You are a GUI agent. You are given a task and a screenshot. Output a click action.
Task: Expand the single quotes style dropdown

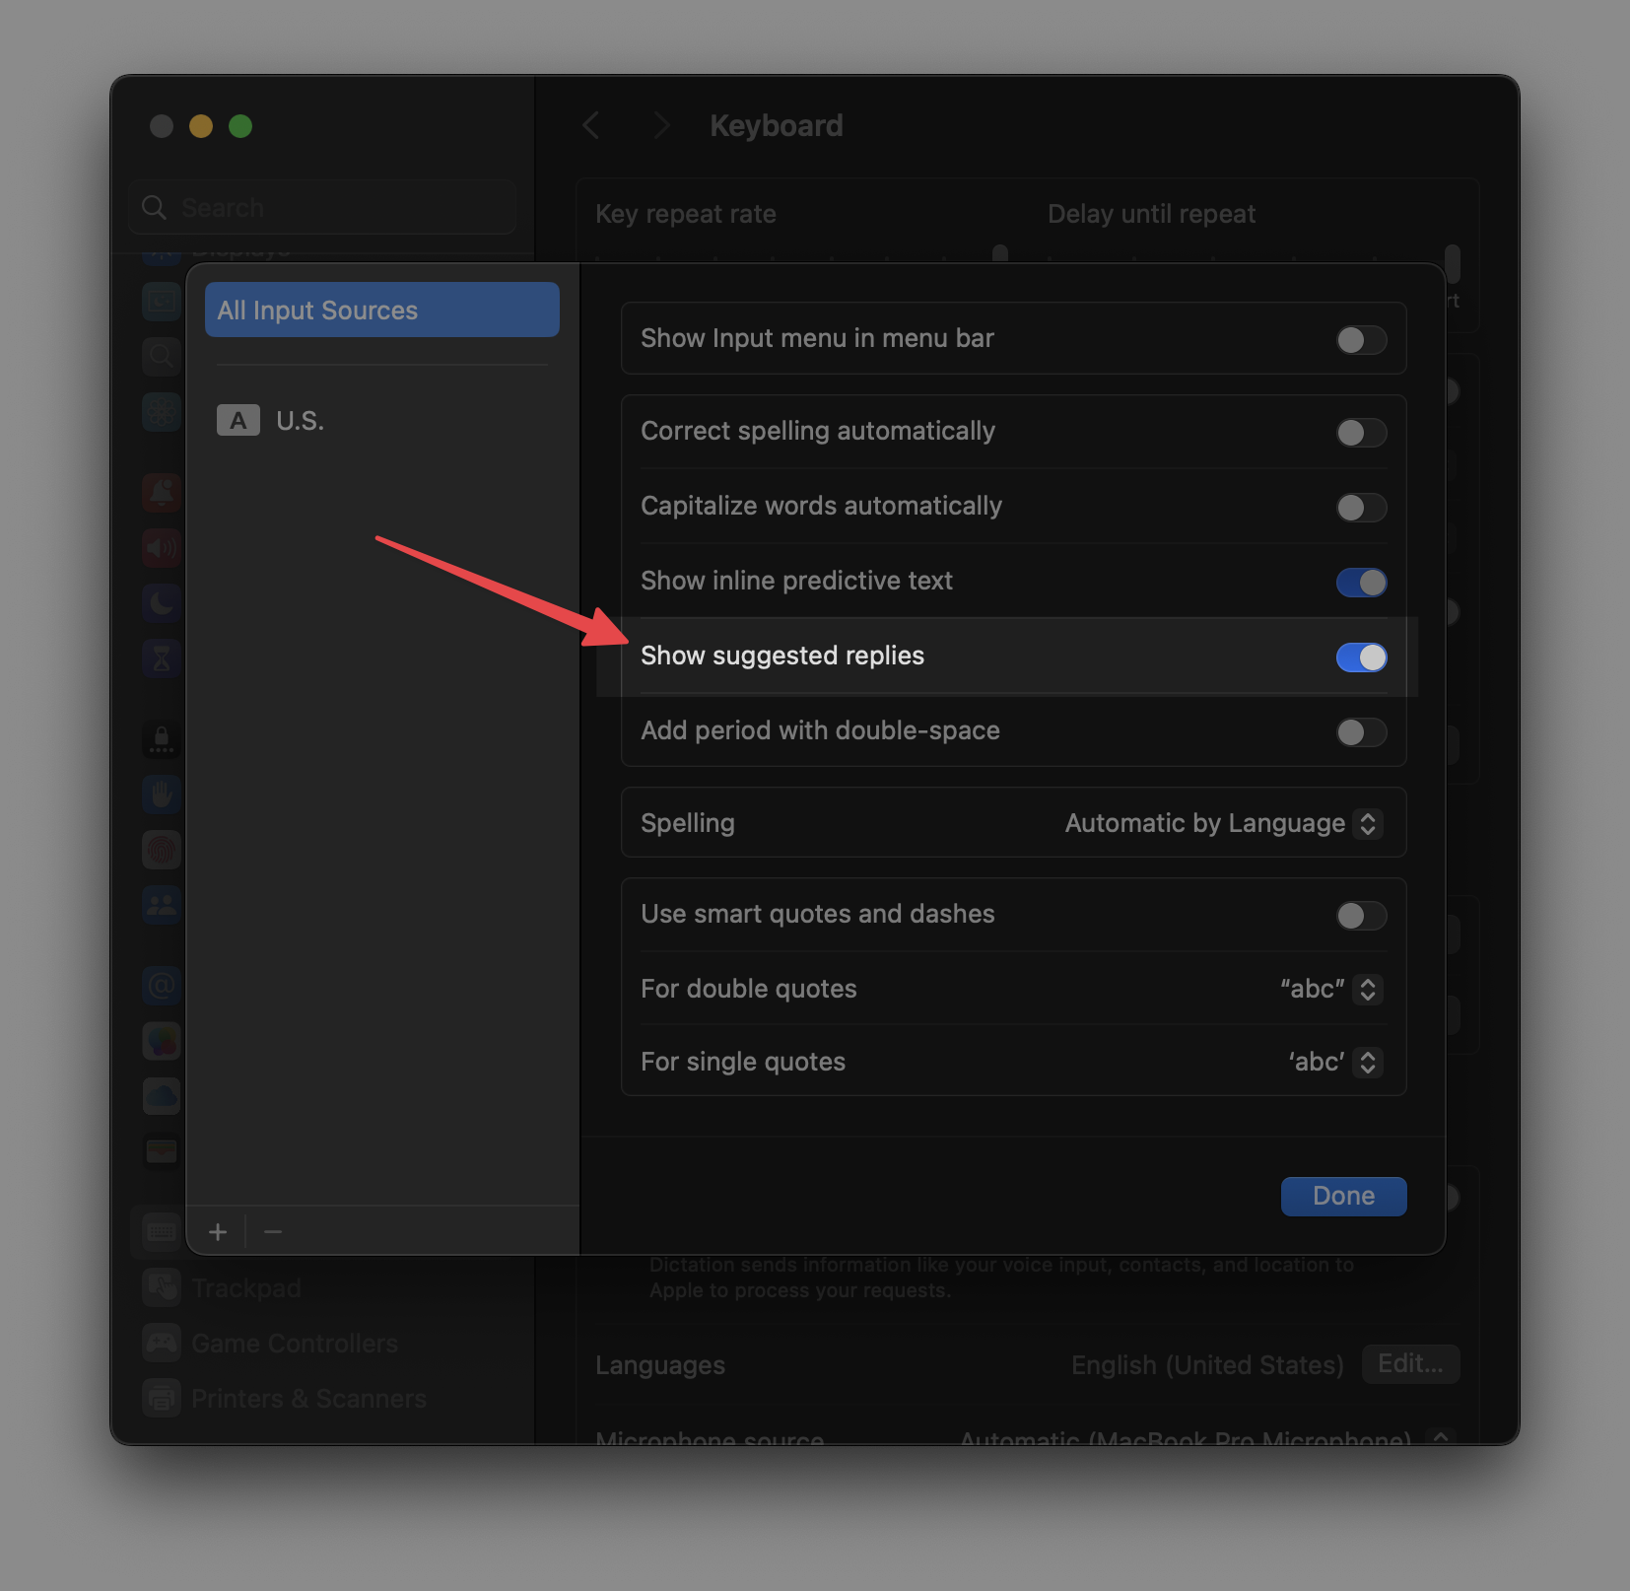coord(1334,1062)
